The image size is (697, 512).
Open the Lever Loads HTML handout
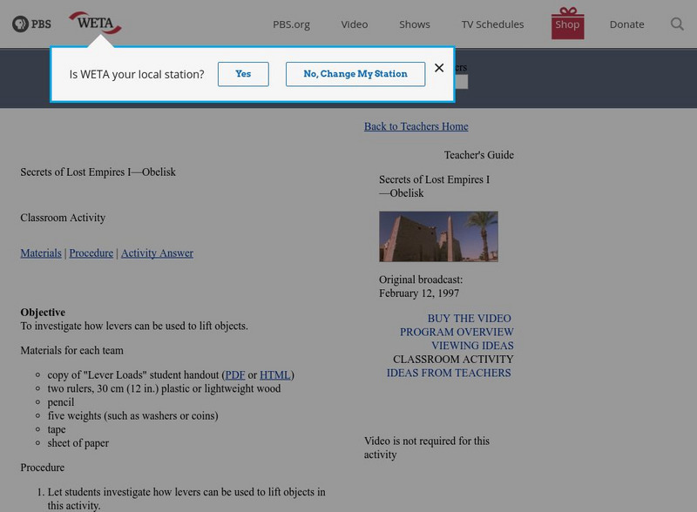[275, 375]
